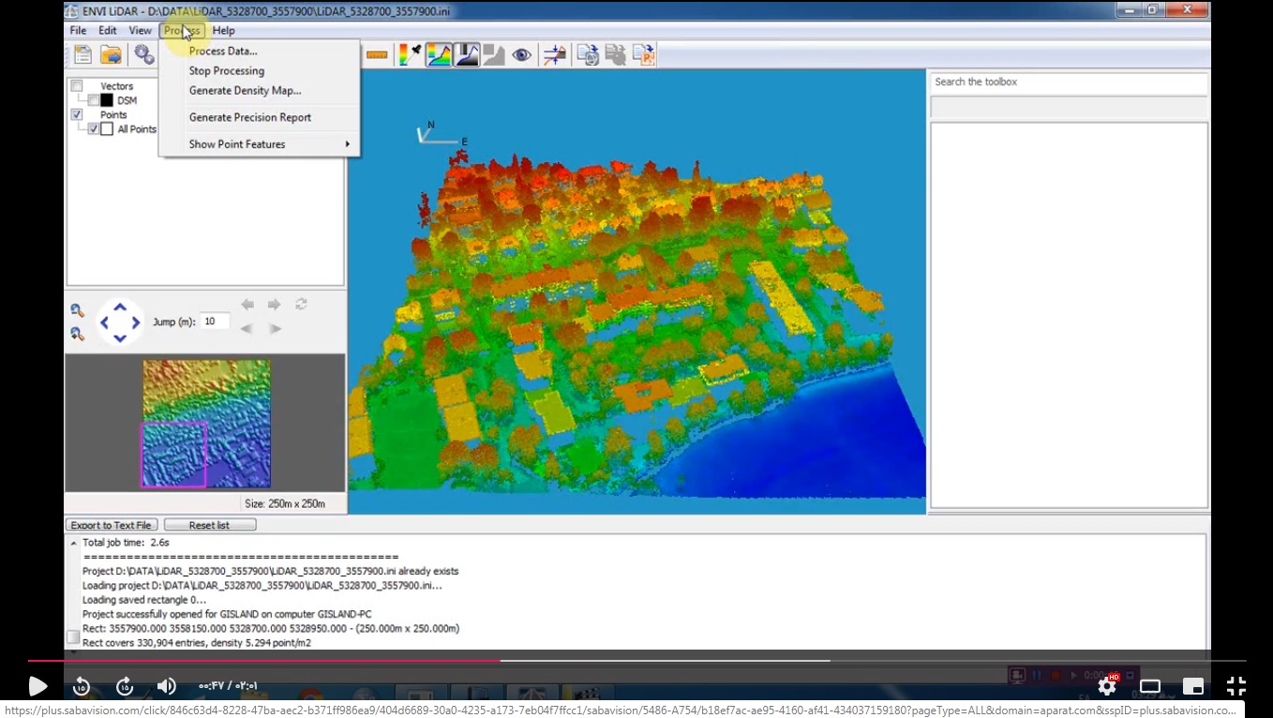The image size is (1273, 718).
Task: Select the measurement ruler tool
Action: pos(376,55)
